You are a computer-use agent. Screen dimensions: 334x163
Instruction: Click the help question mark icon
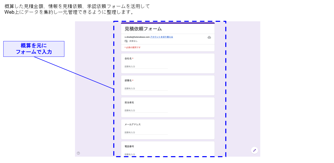click(x=79, y=153)
